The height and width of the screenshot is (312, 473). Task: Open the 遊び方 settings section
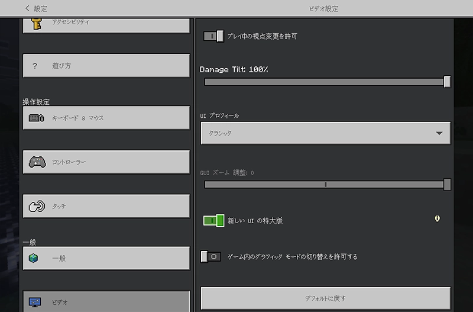[106, 66]
